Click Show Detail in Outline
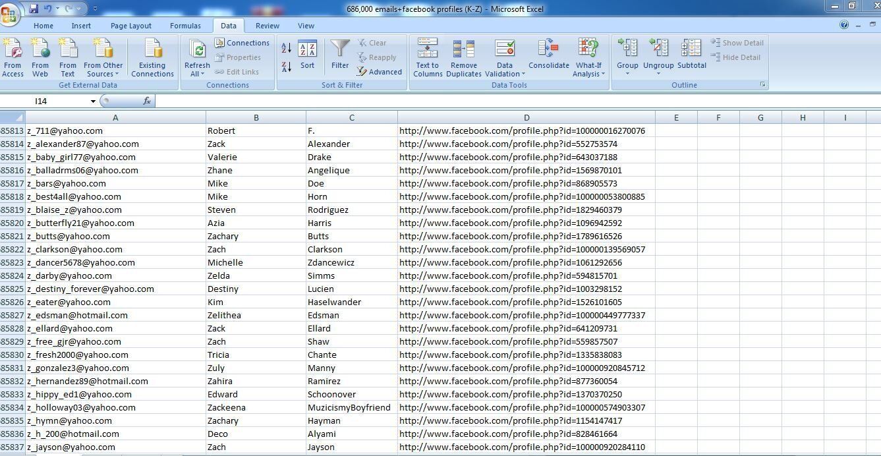The image size is (881, 456). [737, 43]
